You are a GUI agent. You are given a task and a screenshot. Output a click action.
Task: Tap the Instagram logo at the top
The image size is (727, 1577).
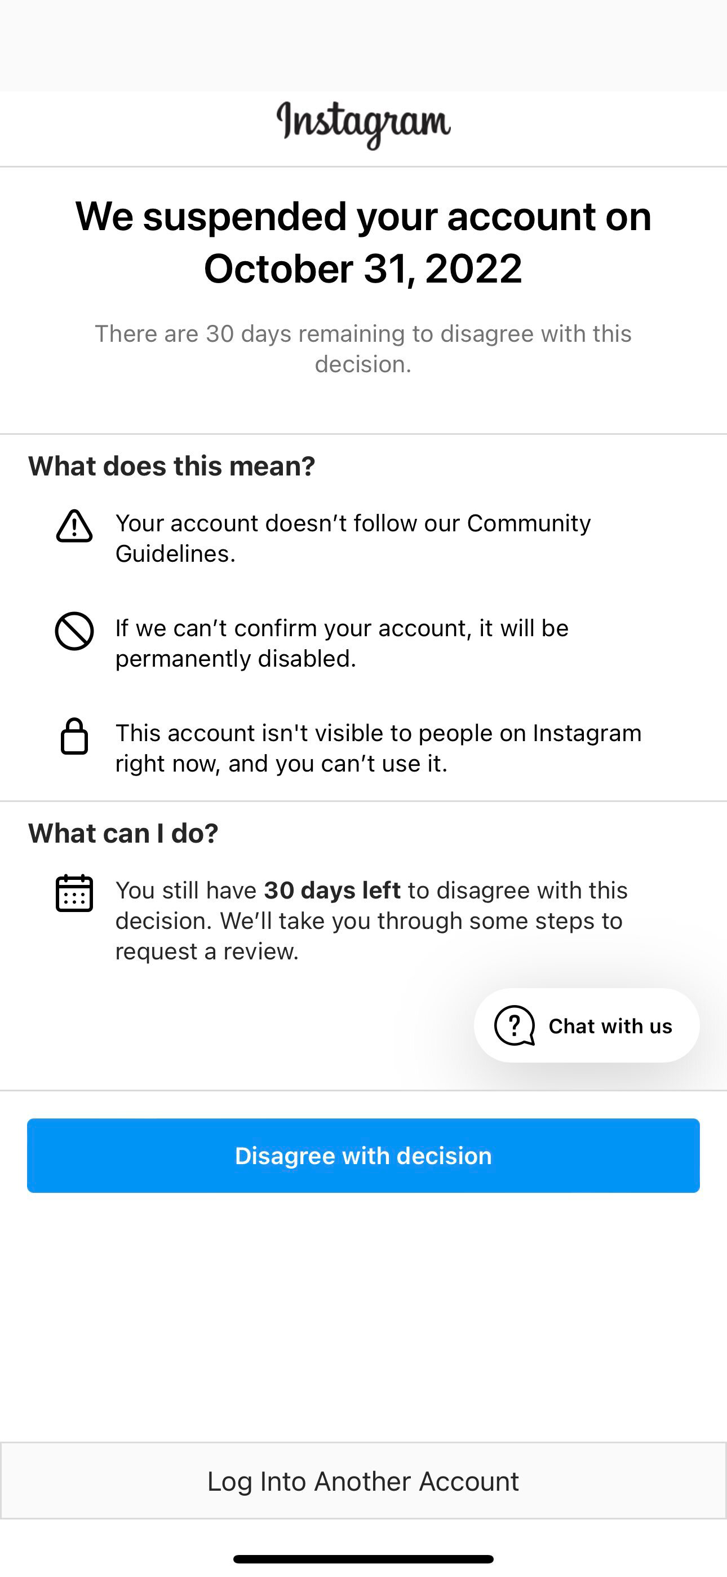(363, 124)
